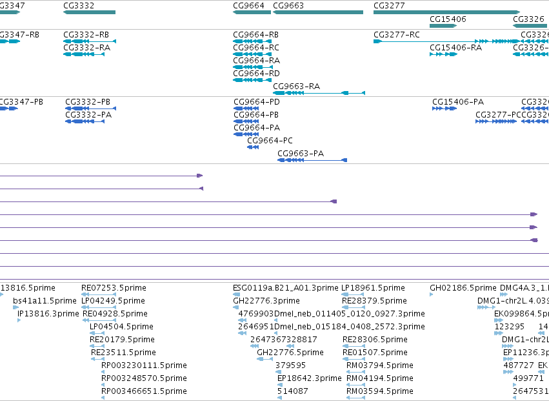Click the 499771 feature label
The width and height of the screenshot is (549, 401).
[x=528, y=378]
